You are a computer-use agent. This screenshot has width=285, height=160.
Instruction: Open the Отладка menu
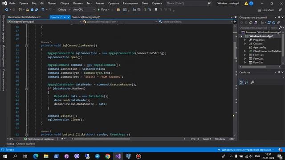(77, 3)
